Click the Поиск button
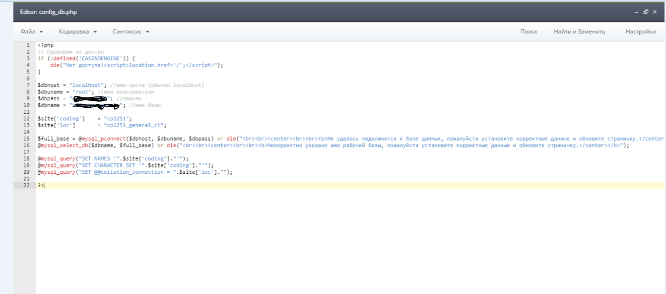Screen dimensions: 666x294 pyautogui.click(x=529, y=31)
